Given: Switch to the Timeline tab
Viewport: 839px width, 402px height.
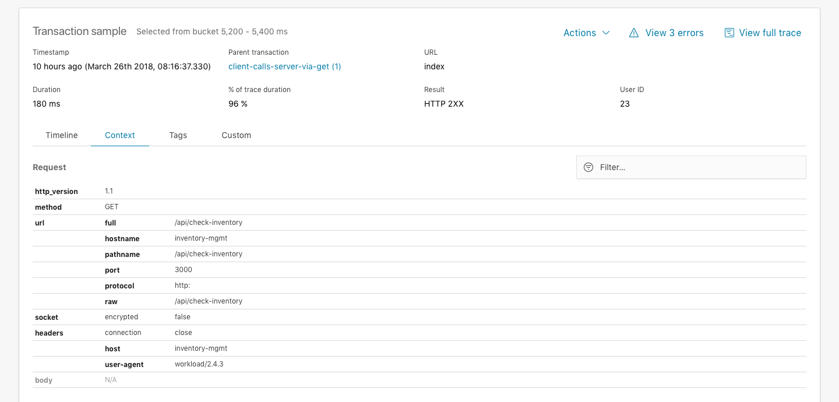Looking at the screenshot, I should click(61, 135).
